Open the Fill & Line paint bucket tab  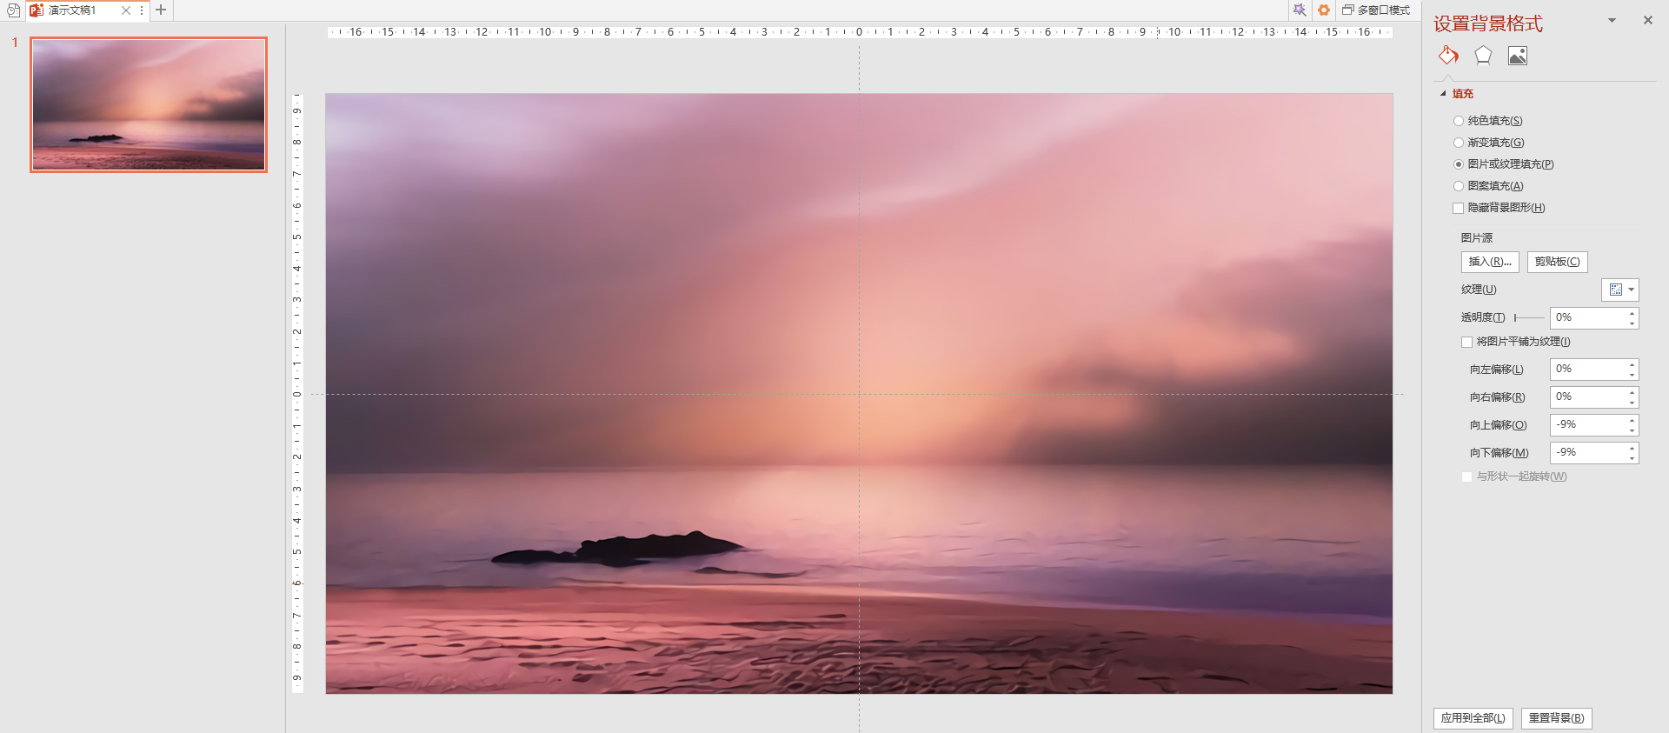[1448, 56]
